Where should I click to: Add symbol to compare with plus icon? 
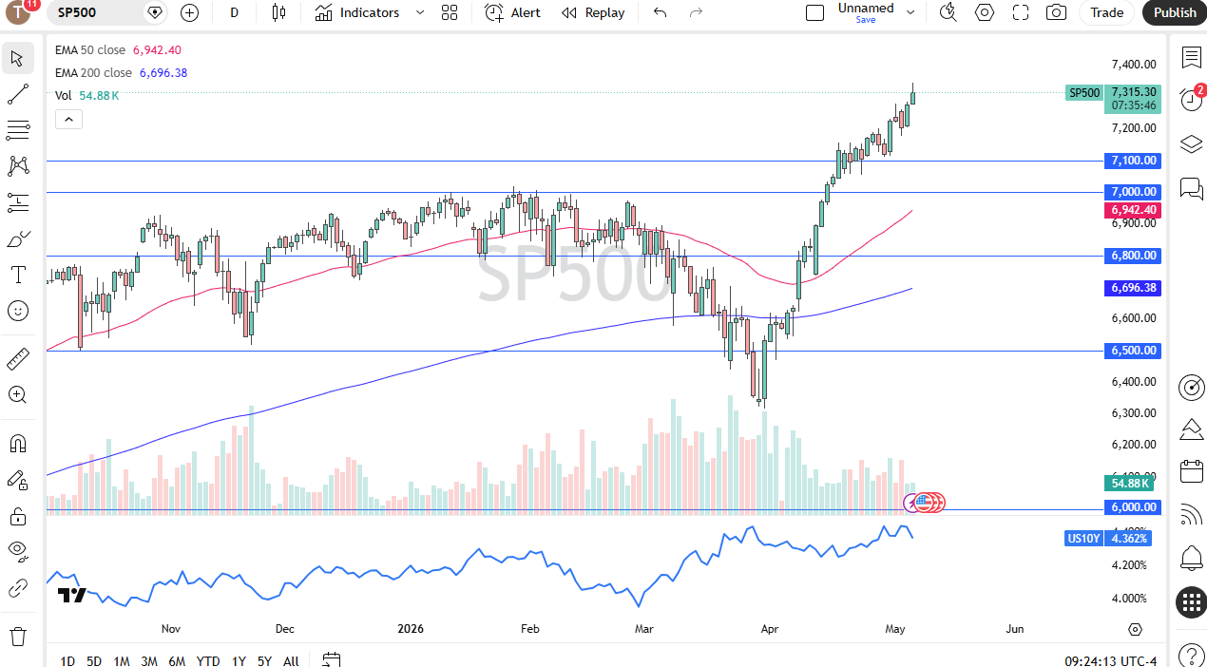(190, 12)
